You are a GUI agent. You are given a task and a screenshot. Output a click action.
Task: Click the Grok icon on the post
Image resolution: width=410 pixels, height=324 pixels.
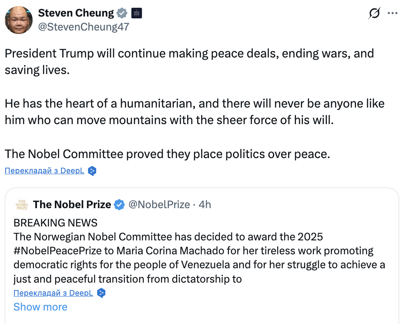373,14
